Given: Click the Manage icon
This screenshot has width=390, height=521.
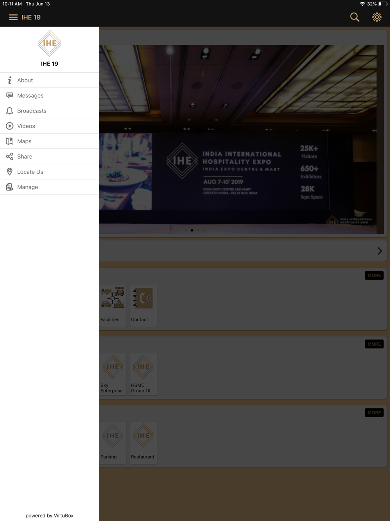Looking at the screenshot, I should coord(10,187).
